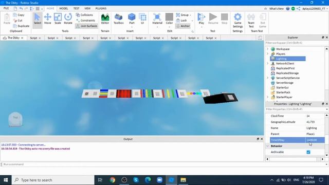This screenshot has width=329, height=185.
Task: Toggle Constraints option
Action: (x=86, y=21)
